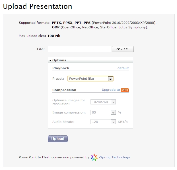Open the 1024x768 resolution dropdown

[113, 102]
